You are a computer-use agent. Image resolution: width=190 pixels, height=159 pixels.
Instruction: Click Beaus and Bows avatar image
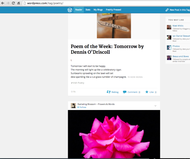click(x=169, y=58)
